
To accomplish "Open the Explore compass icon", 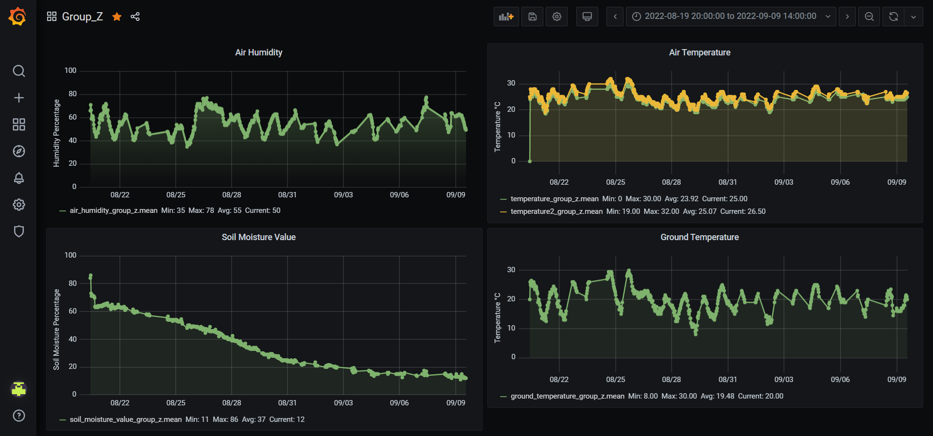I will pos(18,151).
